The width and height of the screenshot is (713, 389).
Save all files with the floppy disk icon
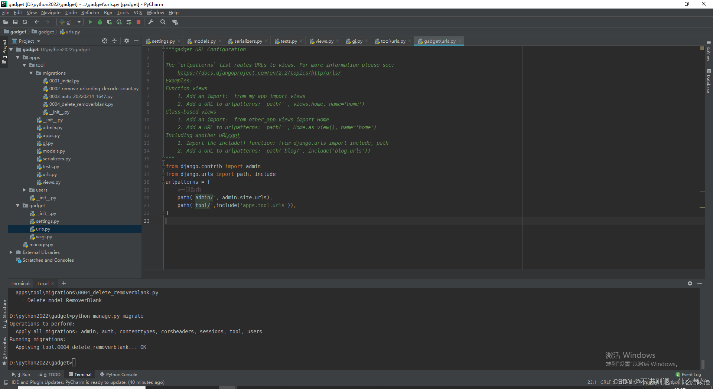15,22
